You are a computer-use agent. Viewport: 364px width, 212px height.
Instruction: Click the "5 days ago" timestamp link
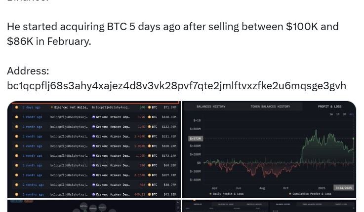tap(31, 107)
